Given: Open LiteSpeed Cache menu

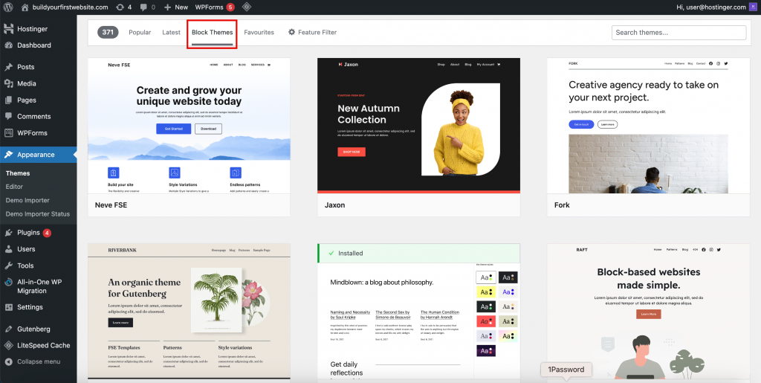Looking at the screenshot, I should (x=43, y=345).
